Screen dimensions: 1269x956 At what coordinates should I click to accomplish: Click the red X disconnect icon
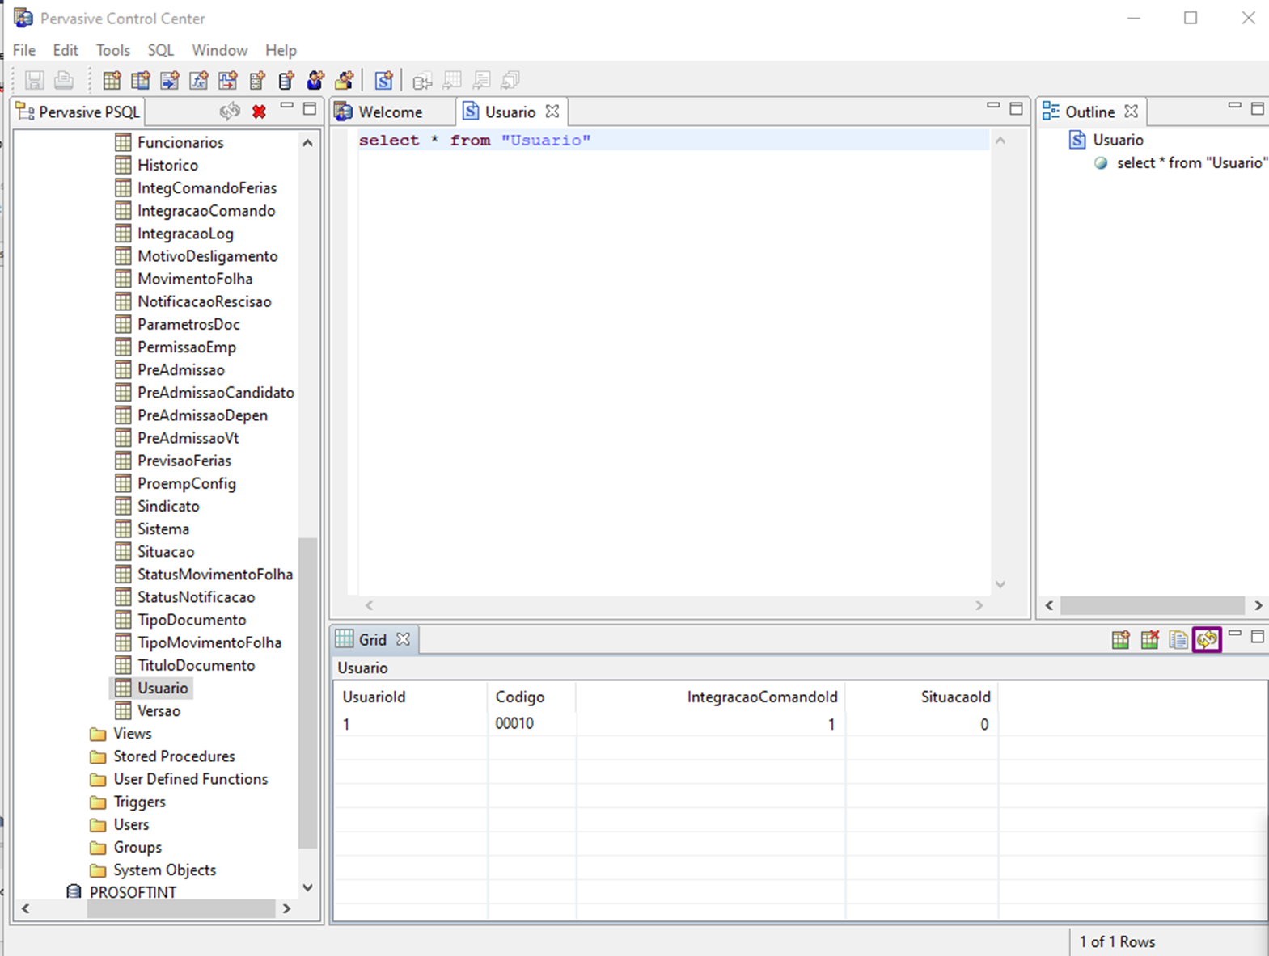point(259,112)
